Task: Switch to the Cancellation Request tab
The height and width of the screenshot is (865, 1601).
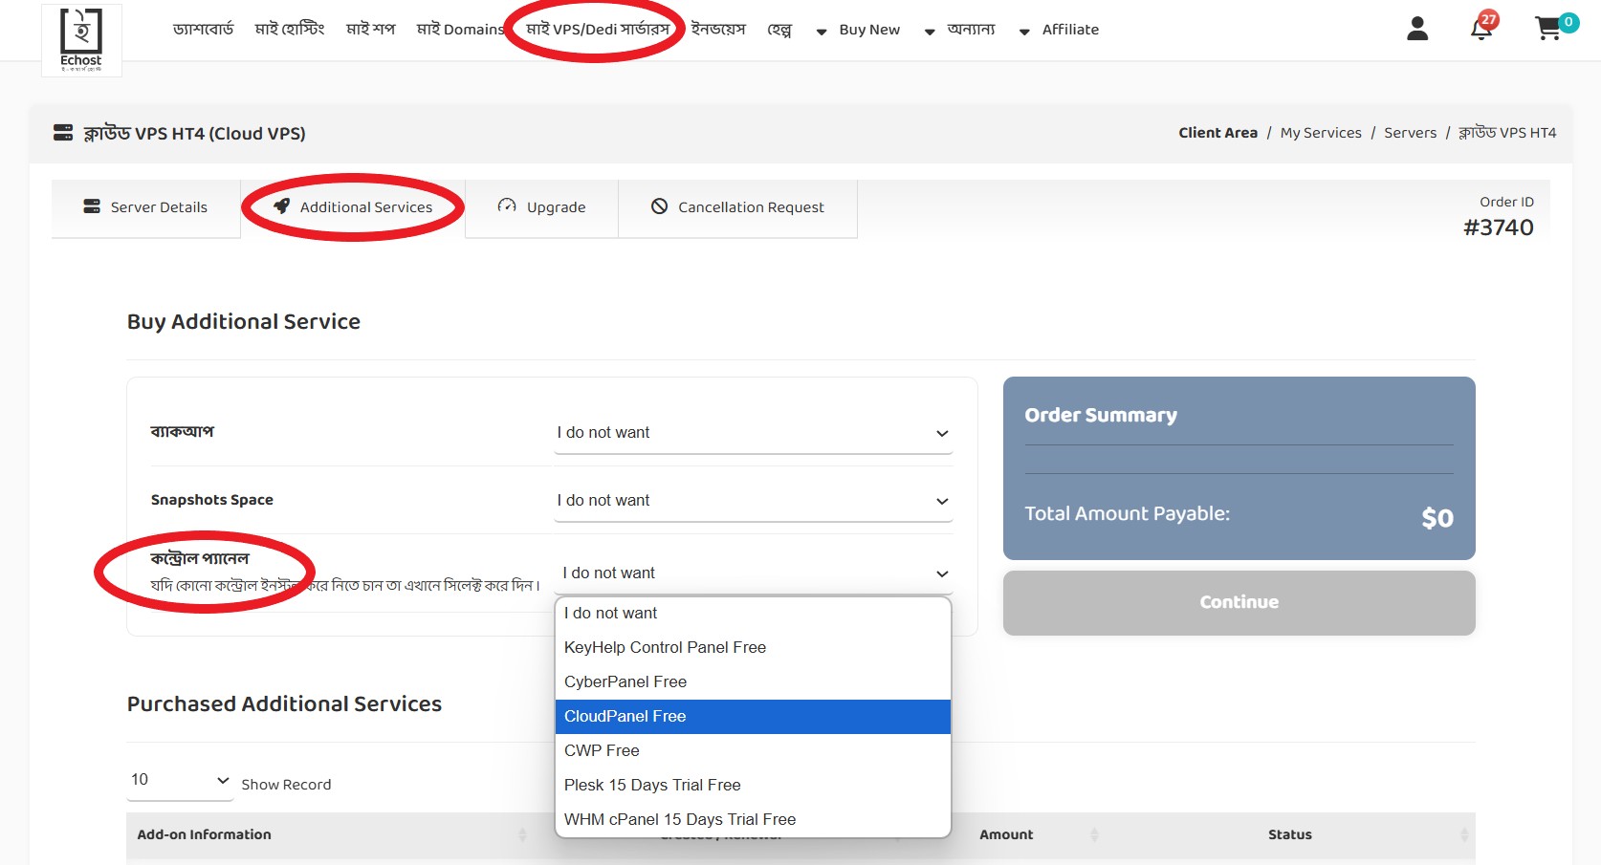Action: (738, 207)
